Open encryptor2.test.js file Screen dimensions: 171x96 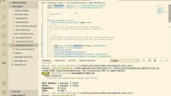(x=24, y=42)
